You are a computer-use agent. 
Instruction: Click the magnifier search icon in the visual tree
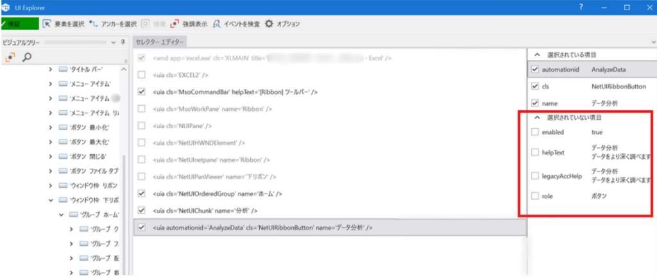(27, 57)
